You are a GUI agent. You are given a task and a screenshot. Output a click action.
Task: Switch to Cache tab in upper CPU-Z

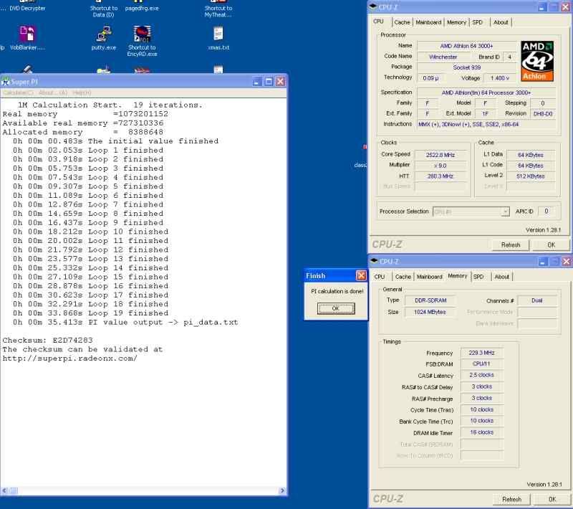point(402,22)
